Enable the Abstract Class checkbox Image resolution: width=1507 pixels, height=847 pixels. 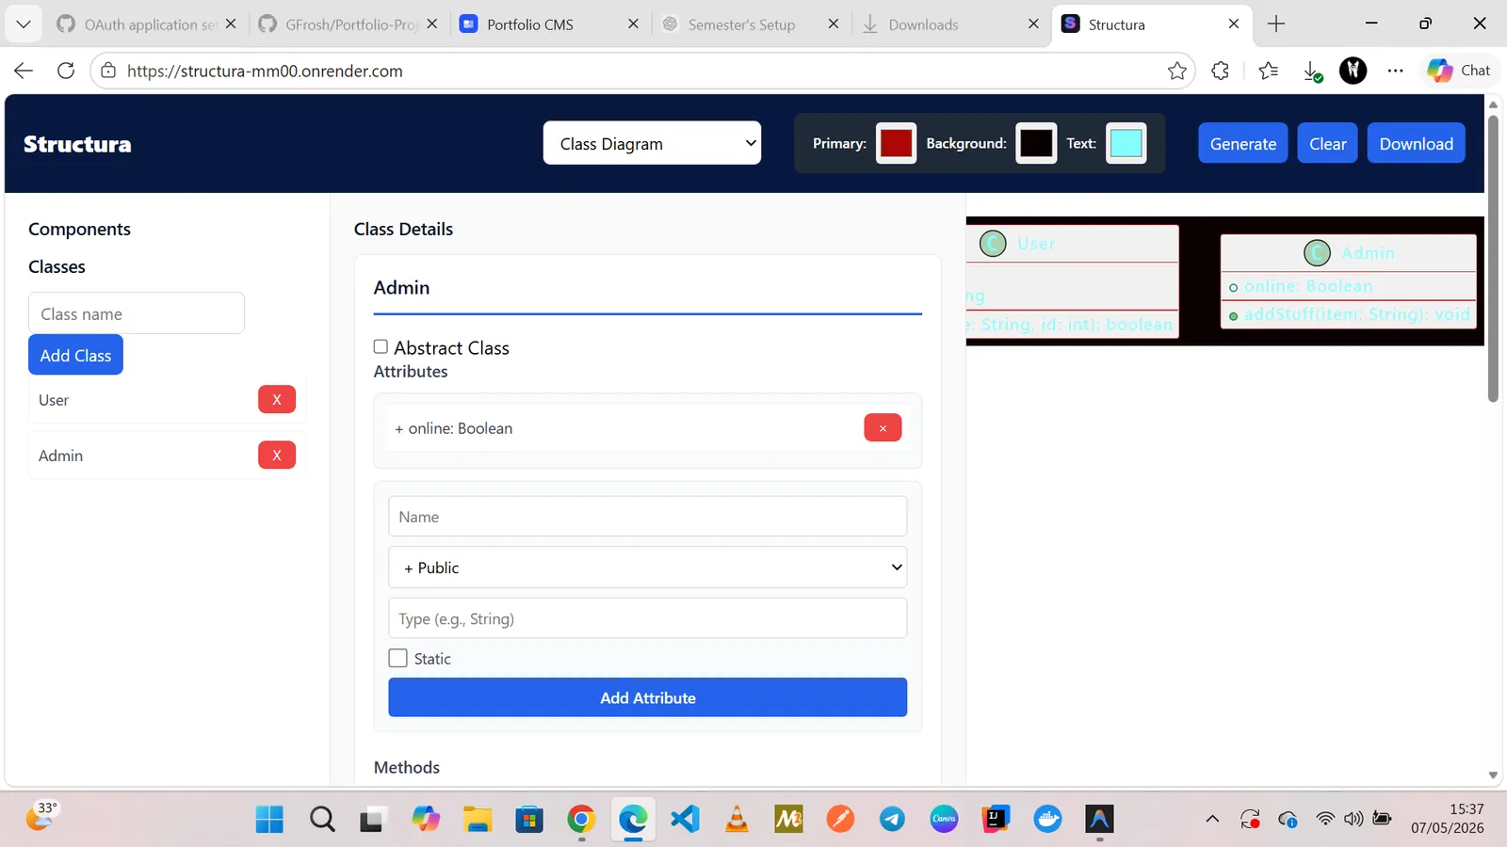tap(381, 347)
